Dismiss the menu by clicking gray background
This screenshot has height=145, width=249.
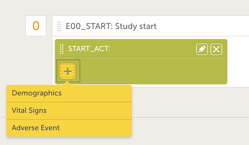pyautogui.click(x=190, y=129)
